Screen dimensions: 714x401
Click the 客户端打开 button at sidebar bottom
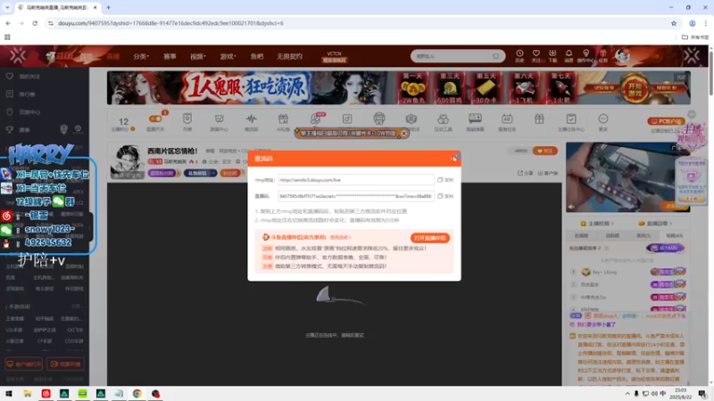coord(24,364)
